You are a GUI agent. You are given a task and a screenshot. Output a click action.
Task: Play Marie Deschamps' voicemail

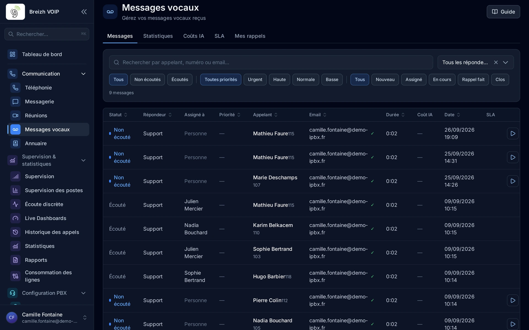point(513,181)
